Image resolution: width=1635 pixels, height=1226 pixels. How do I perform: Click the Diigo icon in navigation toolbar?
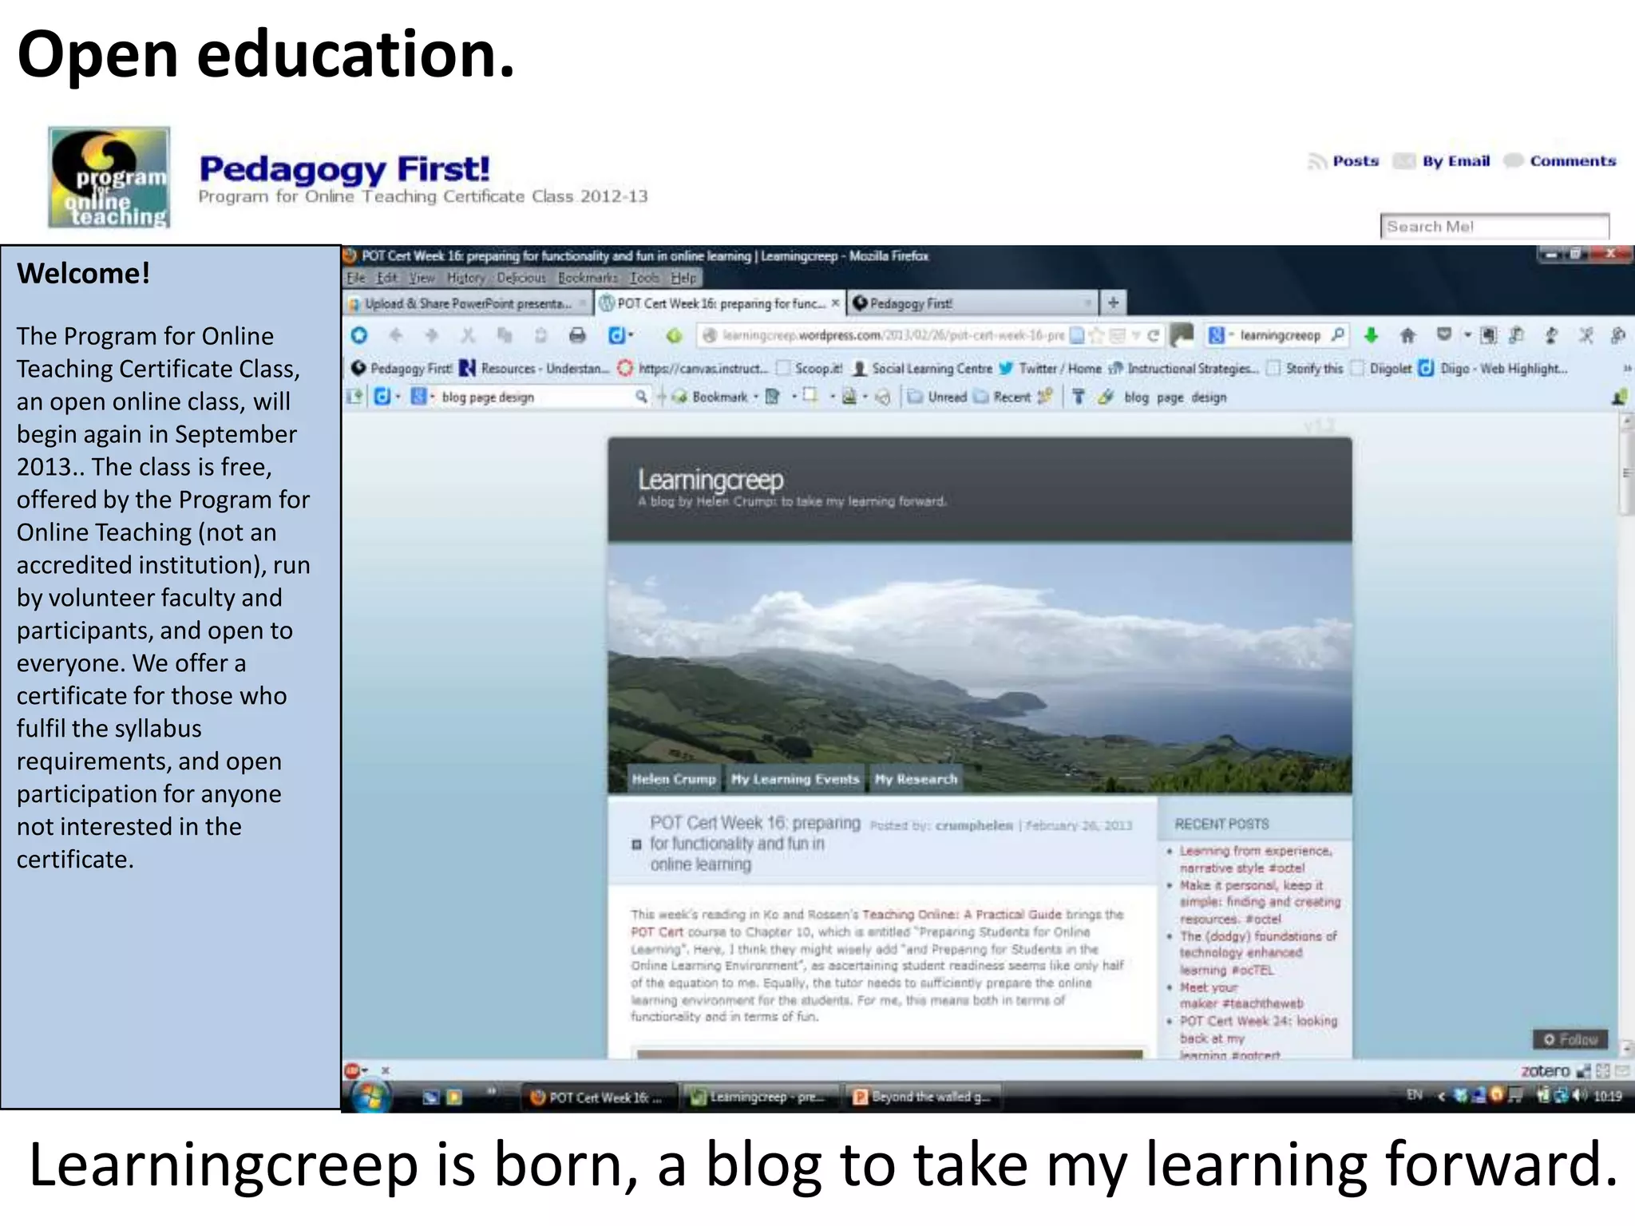[616, 335]
